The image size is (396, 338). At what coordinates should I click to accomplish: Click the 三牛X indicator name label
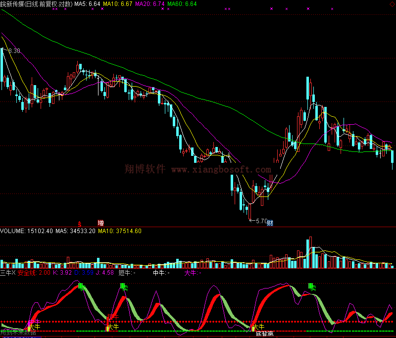point(8,273)
